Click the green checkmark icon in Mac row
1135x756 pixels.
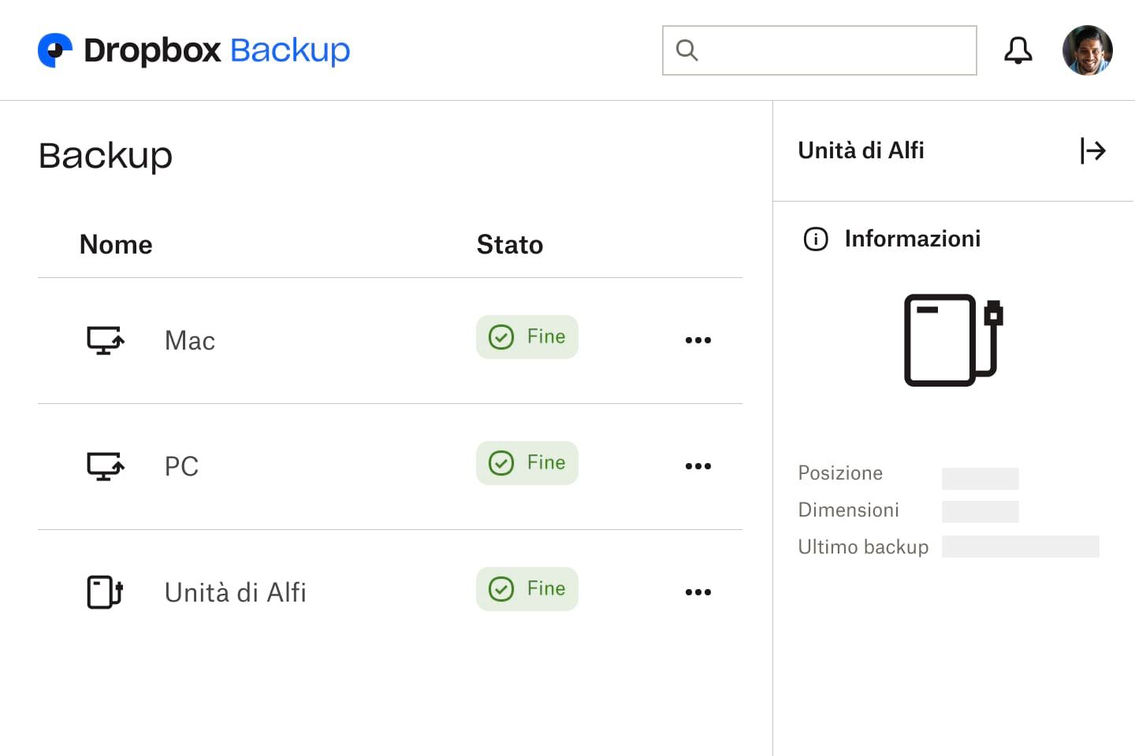pos(501,337)
